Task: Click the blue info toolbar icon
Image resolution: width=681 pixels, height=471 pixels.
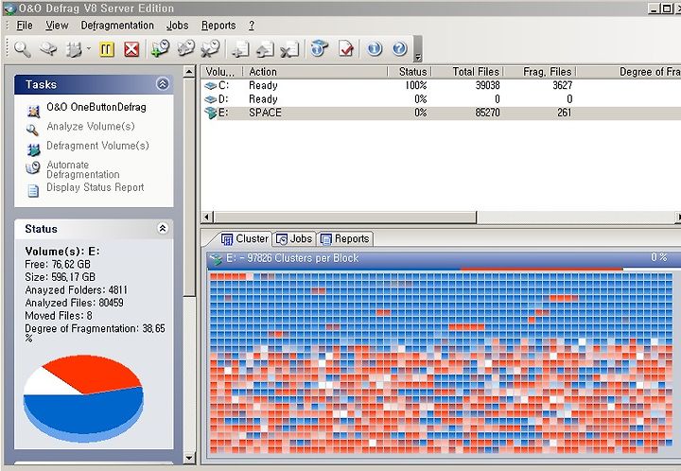Action: click(x=375, y=48)
